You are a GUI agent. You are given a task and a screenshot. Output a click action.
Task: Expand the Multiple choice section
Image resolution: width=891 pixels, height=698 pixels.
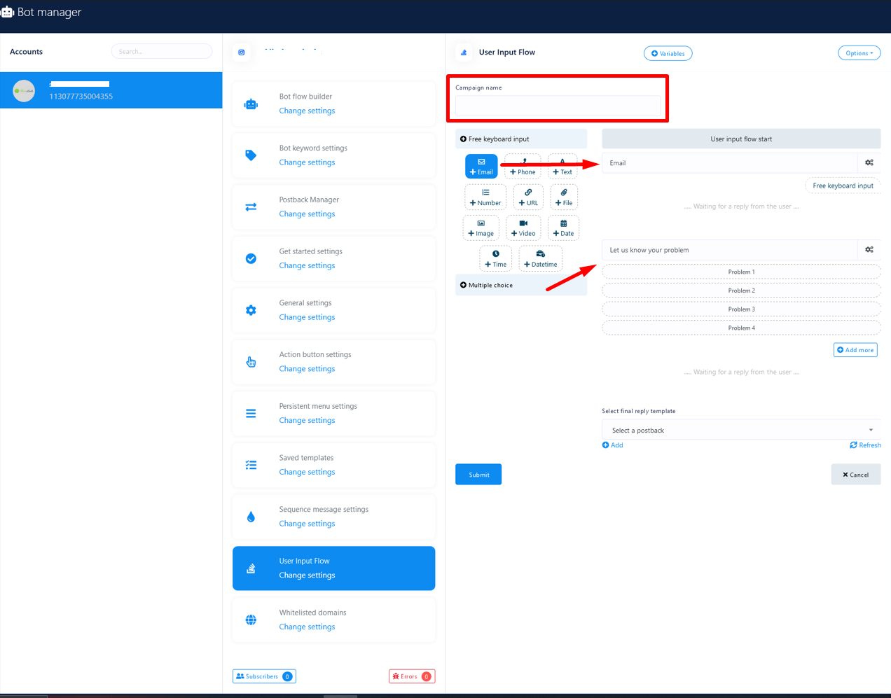[x=520, y=285]
